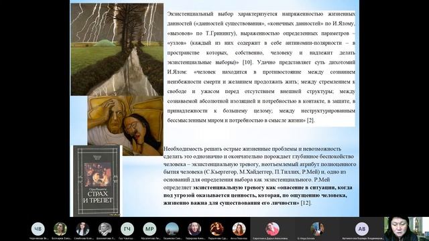The height and width of the screenshot is (241, 429).
Task: Select the ГЧ initials participant avatar
Action: click(x=127, y=229)
